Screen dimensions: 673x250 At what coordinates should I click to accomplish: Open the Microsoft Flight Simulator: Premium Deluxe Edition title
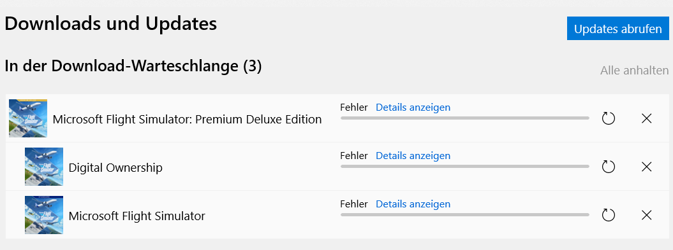pyautogui.click(x=187, y=120)
